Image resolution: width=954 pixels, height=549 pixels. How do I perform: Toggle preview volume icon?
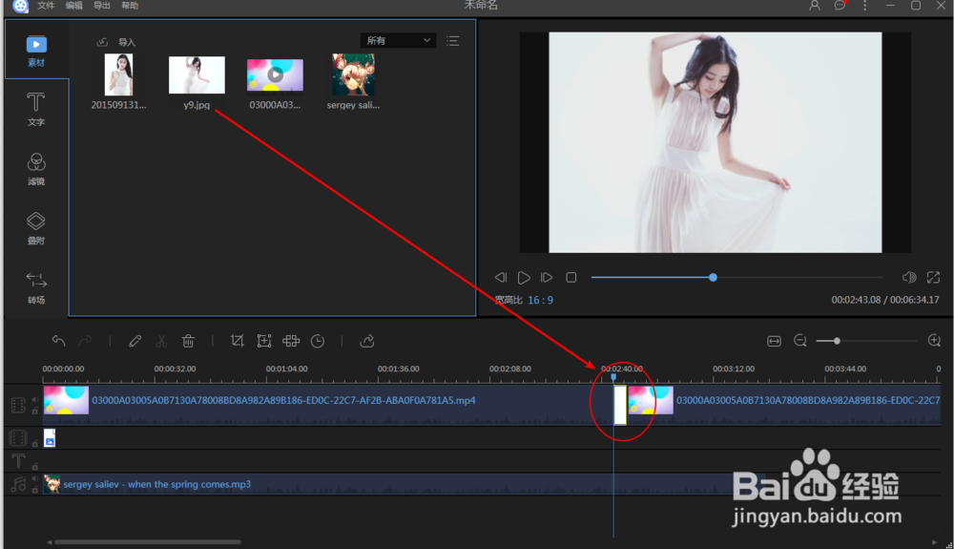coord(909,278)
